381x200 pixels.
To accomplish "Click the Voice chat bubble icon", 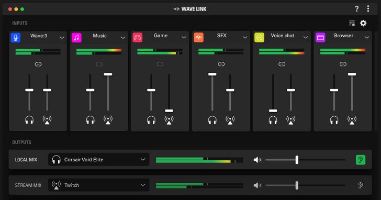I will point(259,38).
